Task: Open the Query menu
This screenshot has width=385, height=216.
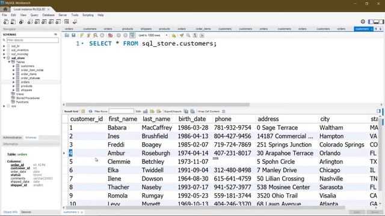Action: pyautogui.click(x=34, y=15)
